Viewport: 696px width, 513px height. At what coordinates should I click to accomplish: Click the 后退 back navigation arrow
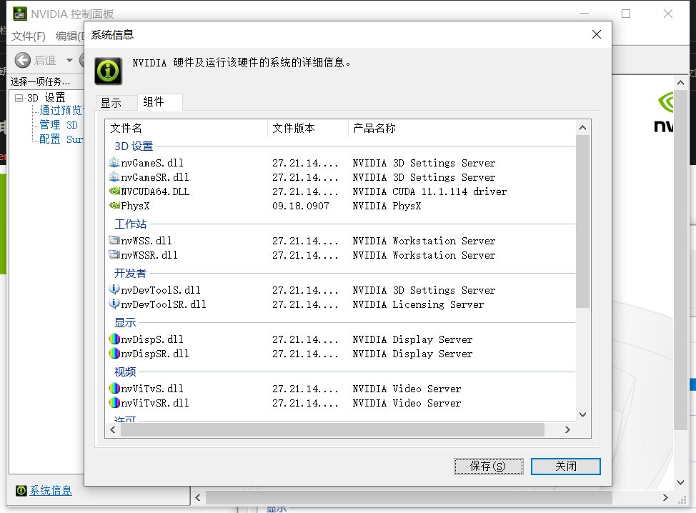coord(22,60)
